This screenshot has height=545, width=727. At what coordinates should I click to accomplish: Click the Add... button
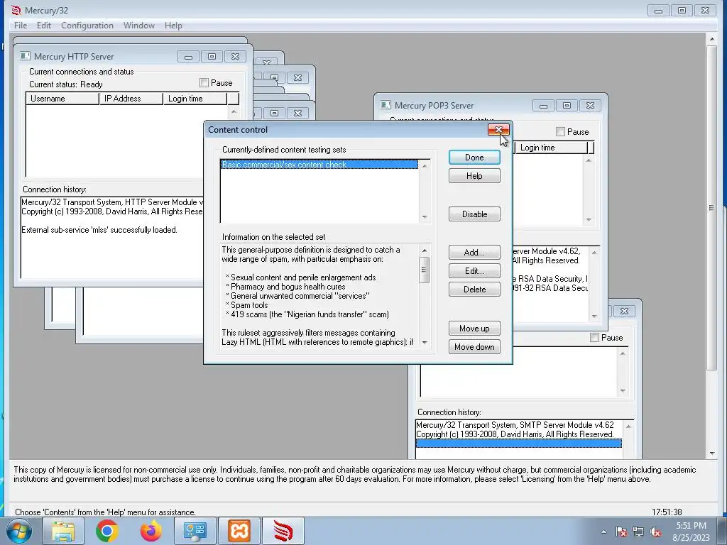474,253
